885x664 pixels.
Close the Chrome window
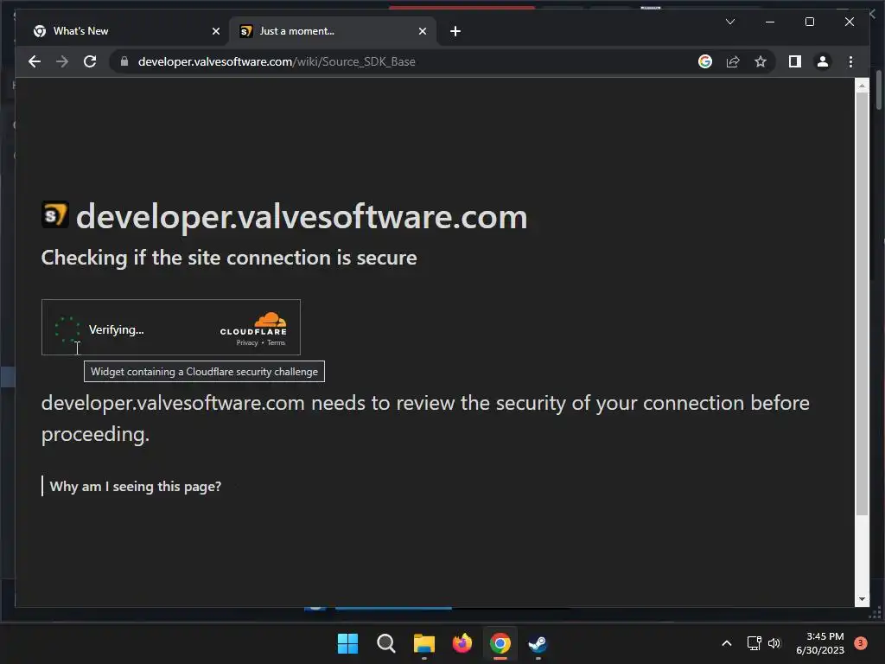[849, 22]
